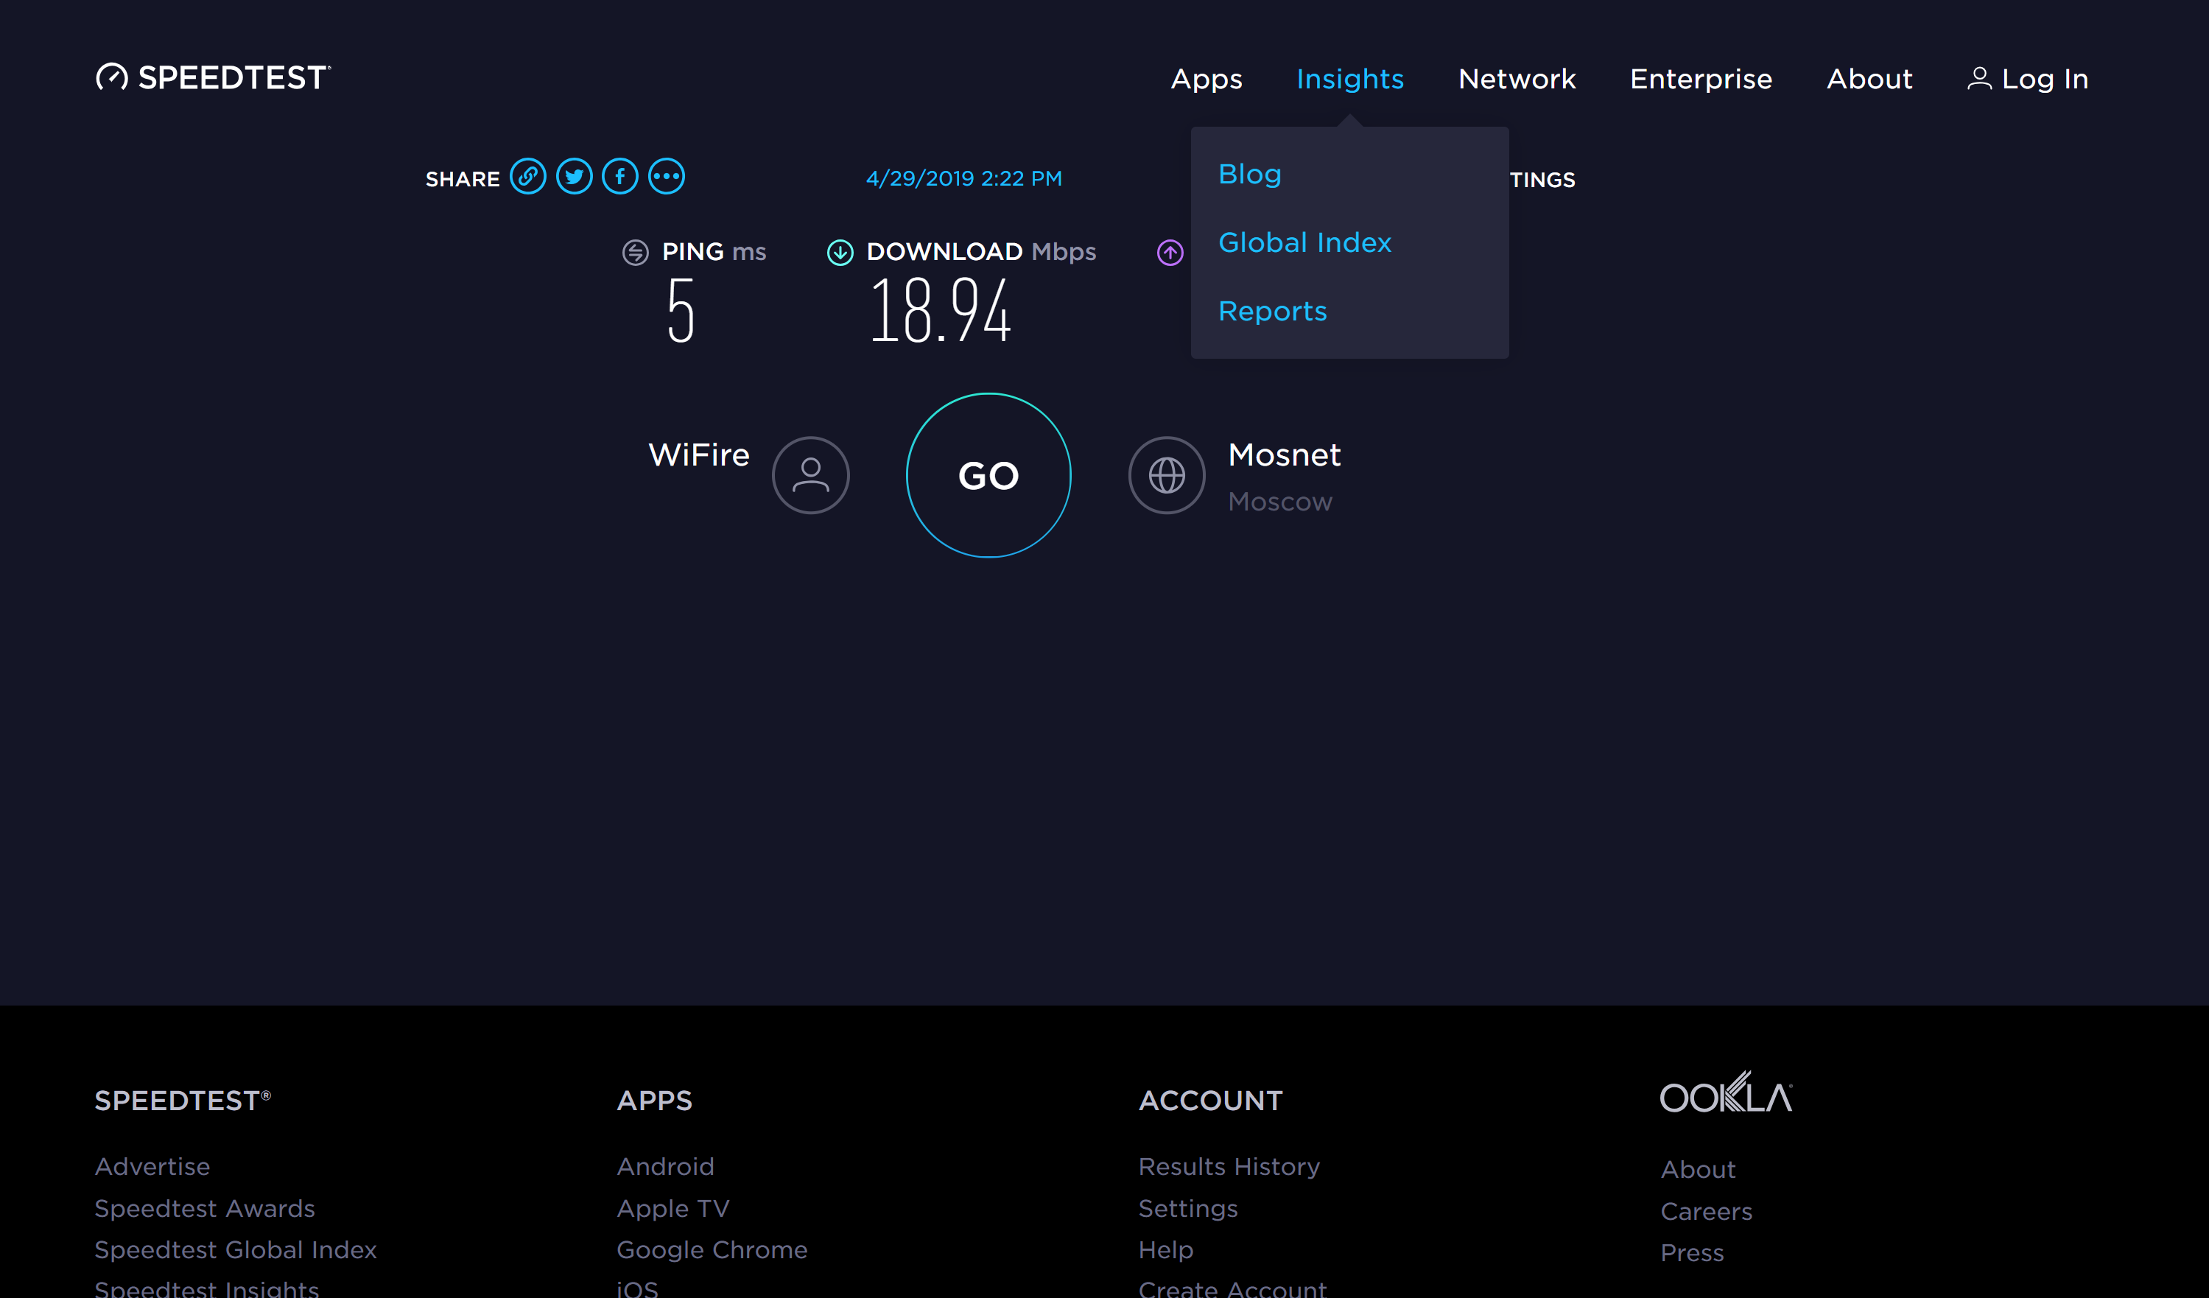Open Results History footer link
This screenshot has height=1298, width=2209.
pos(1229,1167)
